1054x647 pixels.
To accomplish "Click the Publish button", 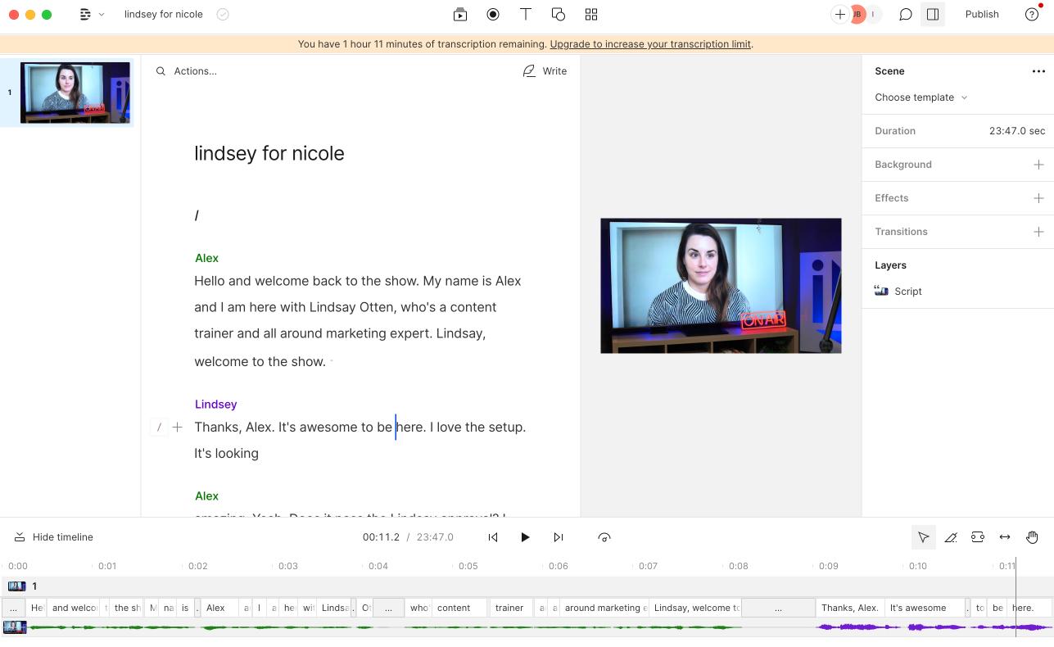I will pos(982,14).
